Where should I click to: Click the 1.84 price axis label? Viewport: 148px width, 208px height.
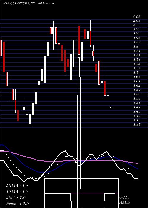pos(137,51)
